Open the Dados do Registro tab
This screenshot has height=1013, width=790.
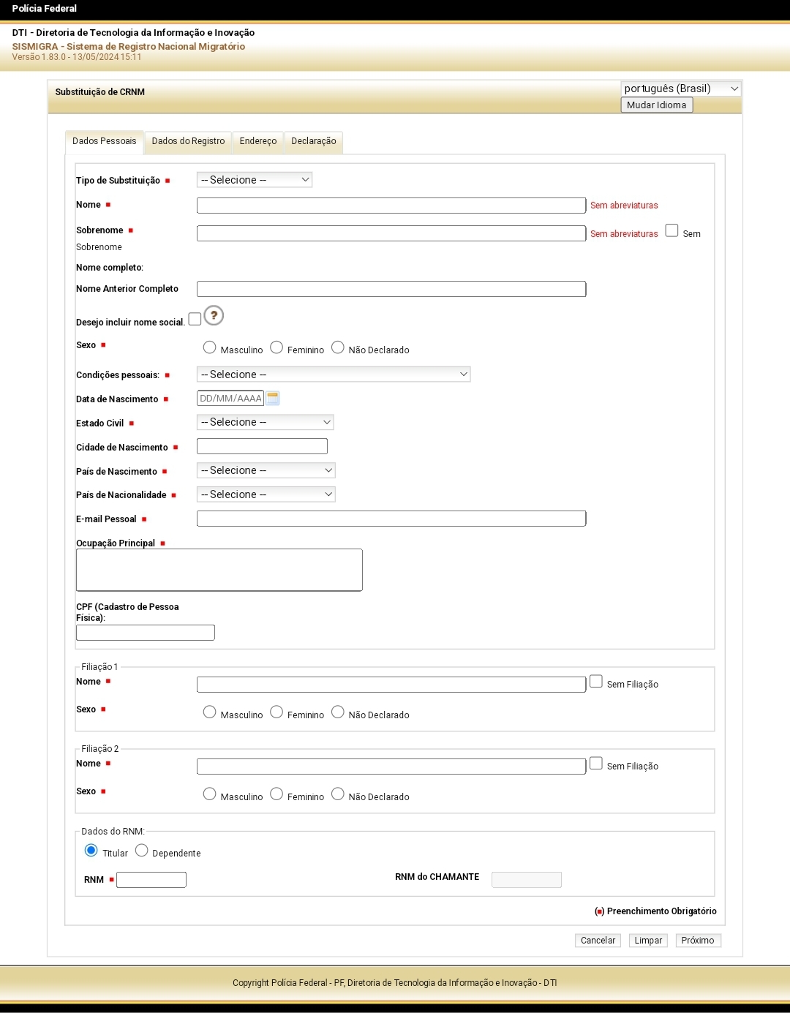(188, 141)
